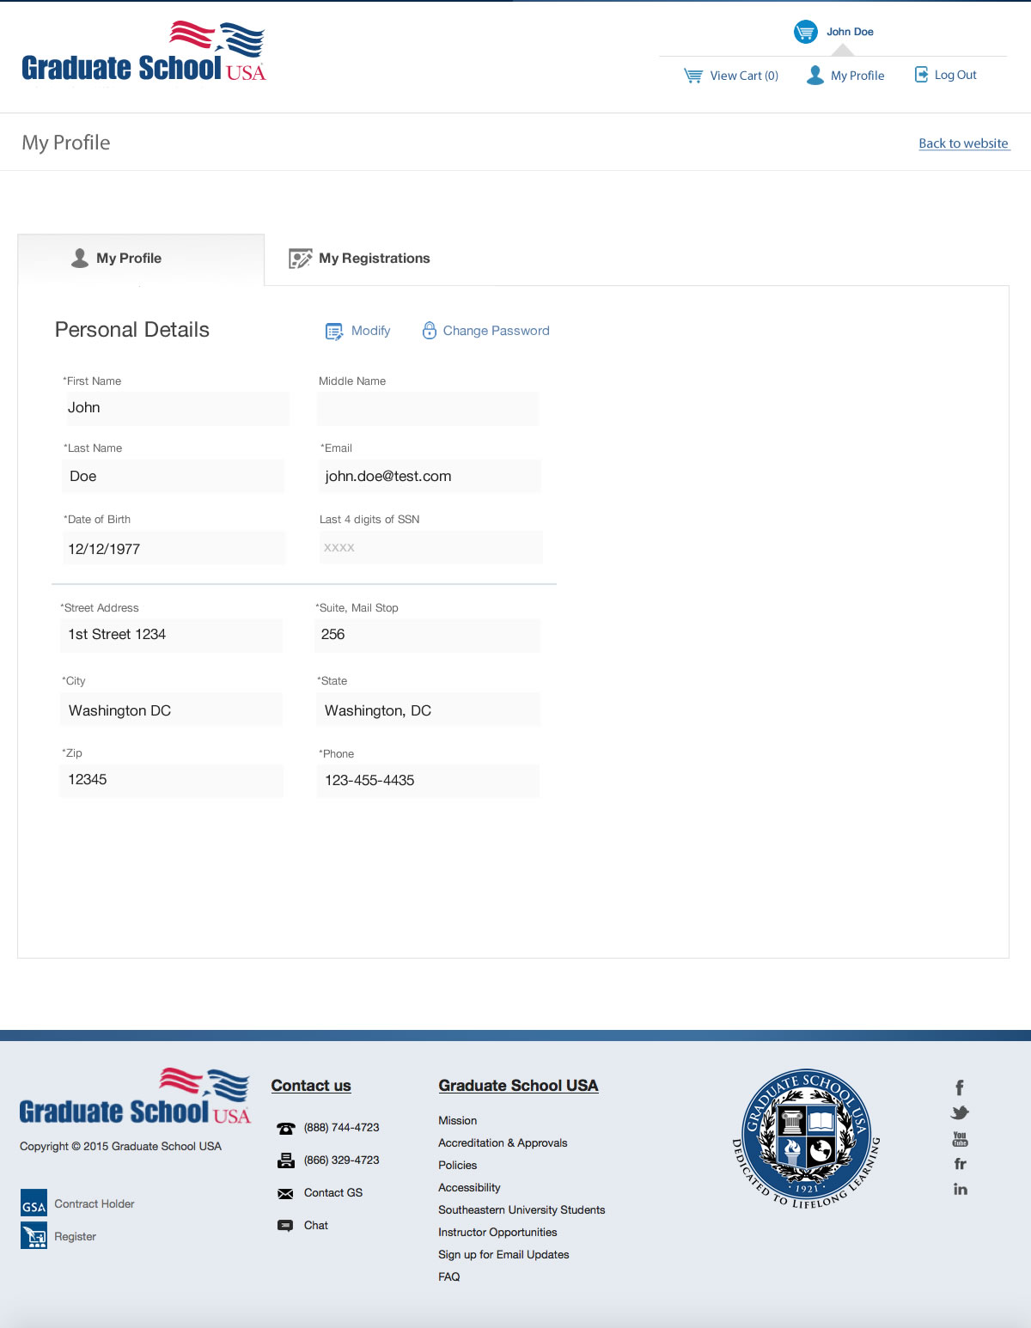Visit the YouTube icon in footer
Image resolution: width=1031 pixels, height=1328 pixels.
click(960, 1138)
